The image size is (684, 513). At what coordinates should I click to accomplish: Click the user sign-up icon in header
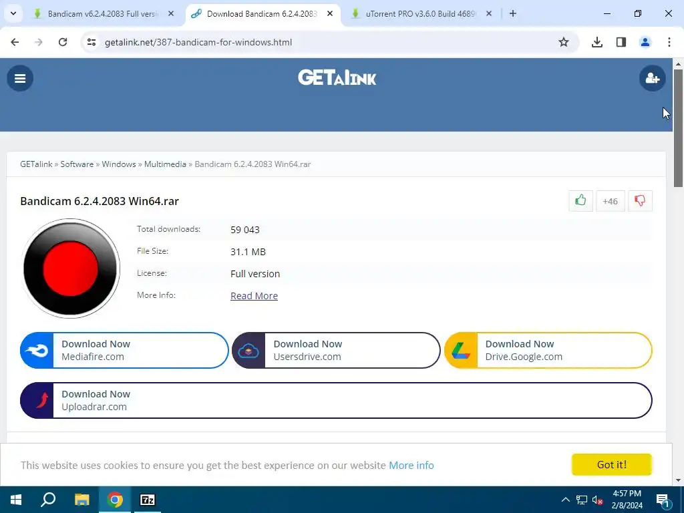652,78
